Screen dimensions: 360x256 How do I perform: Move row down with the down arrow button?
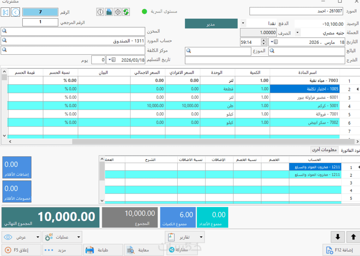click(338, 237)
